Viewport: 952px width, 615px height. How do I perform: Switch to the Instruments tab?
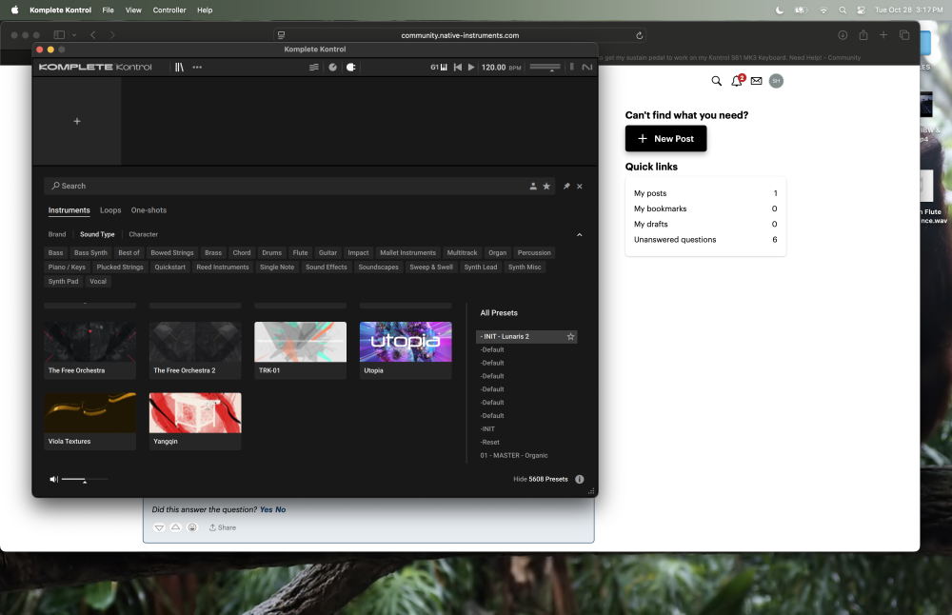69,210
